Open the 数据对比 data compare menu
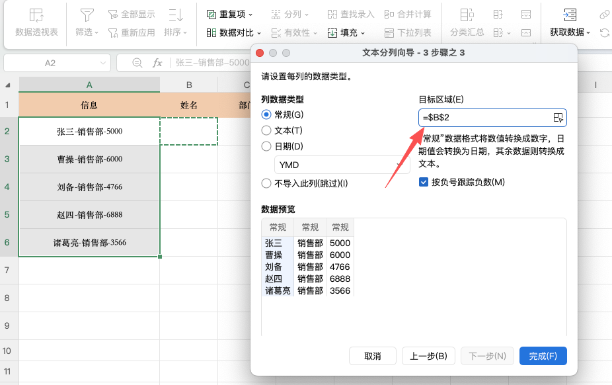612x385 pixels. (x=234, y=33)
